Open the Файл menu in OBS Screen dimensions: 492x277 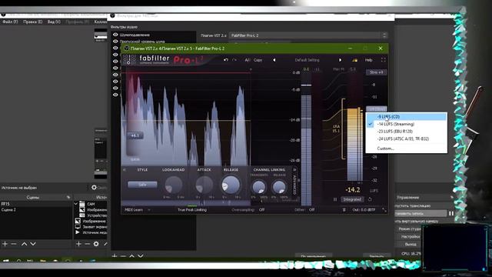coord(10,22)
